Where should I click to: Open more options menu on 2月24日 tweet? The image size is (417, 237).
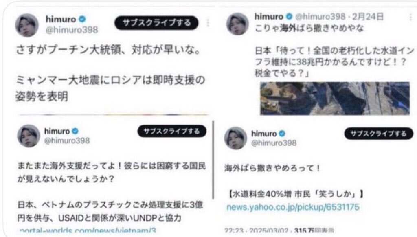(x=411, y=17)
